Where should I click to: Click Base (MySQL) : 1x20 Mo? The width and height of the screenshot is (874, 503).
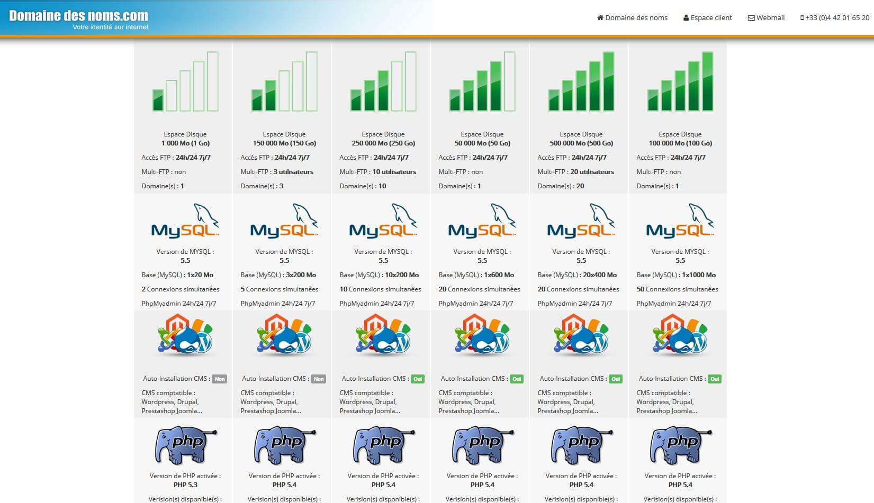coord(177,275)
